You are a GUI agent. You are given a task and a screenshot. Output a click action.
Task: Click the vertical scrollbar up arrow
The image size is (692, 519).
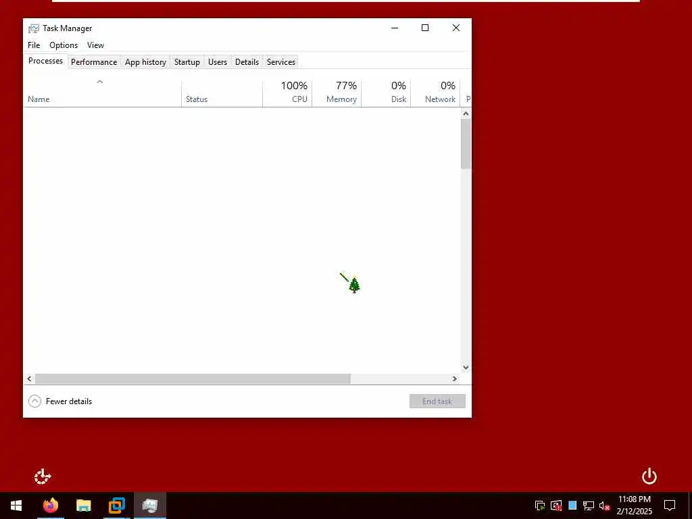[x=466, y=114]
